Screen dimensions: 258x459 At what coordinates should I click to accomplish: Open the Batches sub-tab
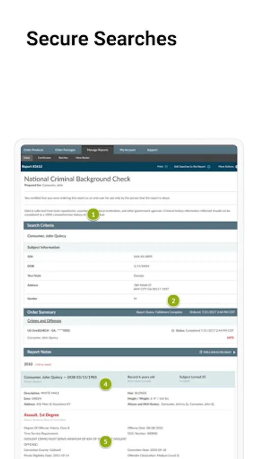point(63,158)
